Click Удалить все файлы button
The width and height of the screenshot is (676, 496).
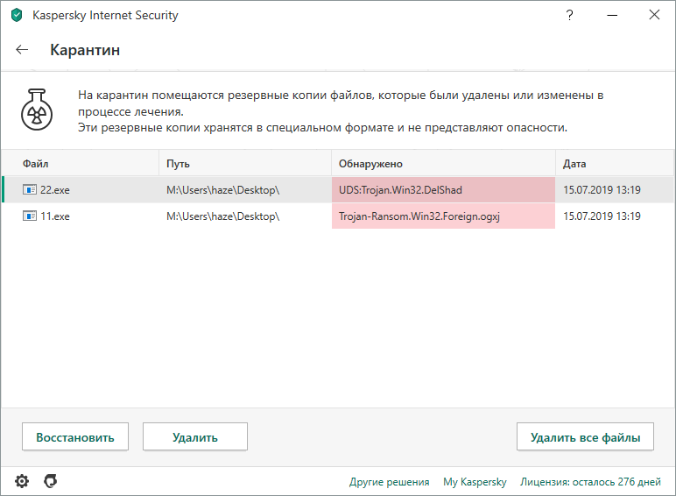pyautogui.click(x=585, y=436)
